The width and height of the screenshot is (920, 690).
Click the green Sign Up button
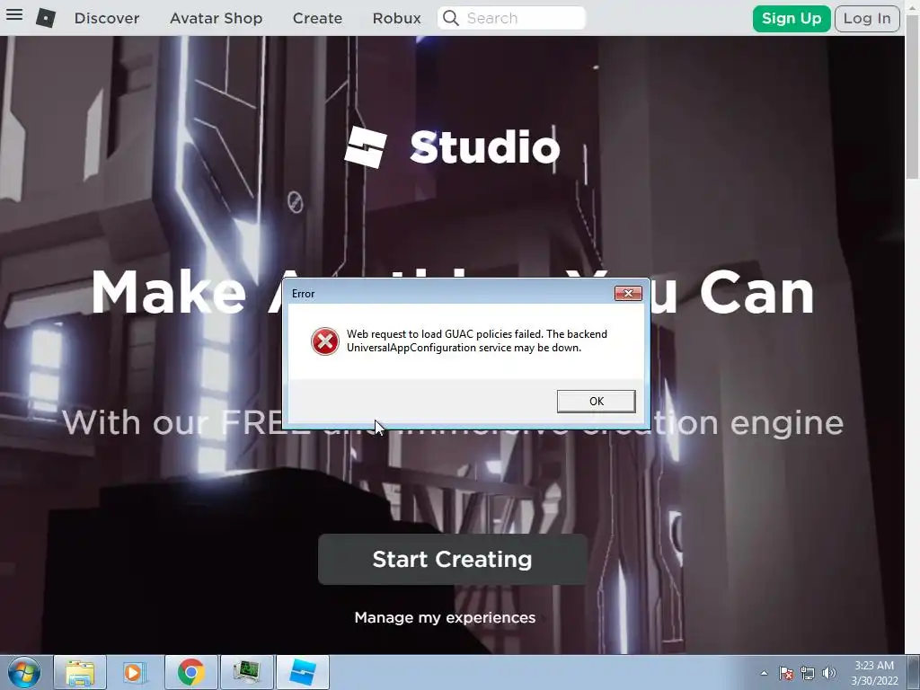coord(791,18)
